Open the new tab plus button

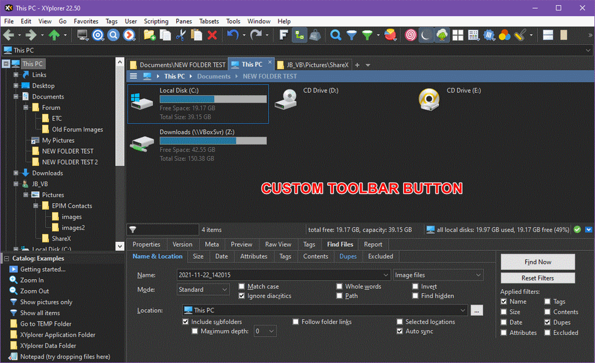357,65
